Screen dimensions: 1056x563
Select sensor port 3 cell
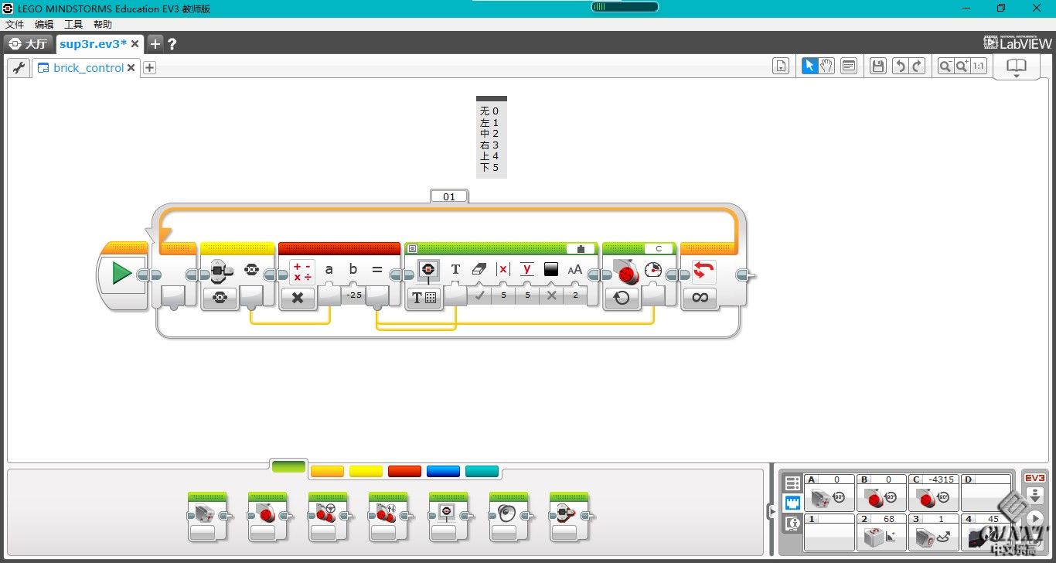[x=934, y=532]
